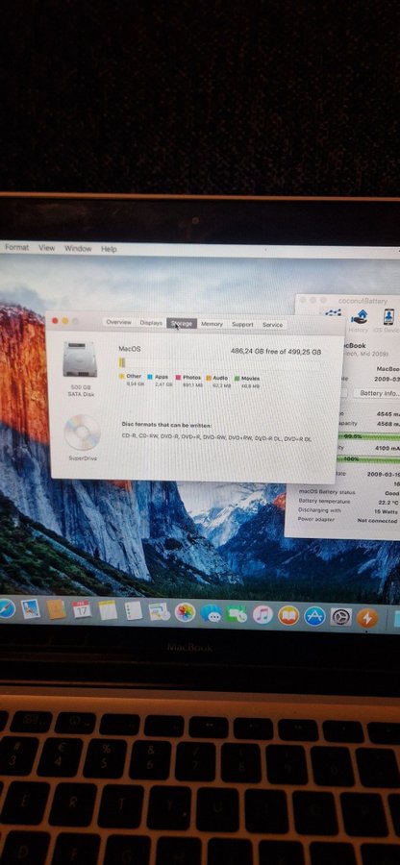Click the green Movies legend swatch
This screenshot has height=865, width=400.
[237, 379]
